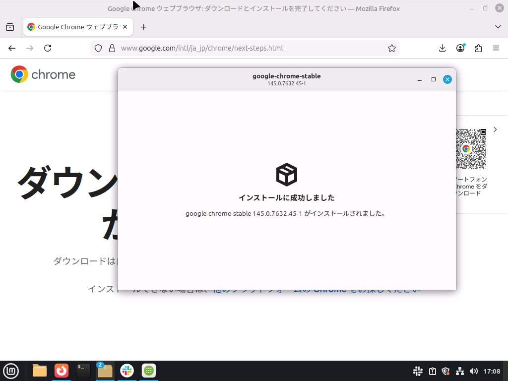Open the extensions icon in the toolbar

478,48
